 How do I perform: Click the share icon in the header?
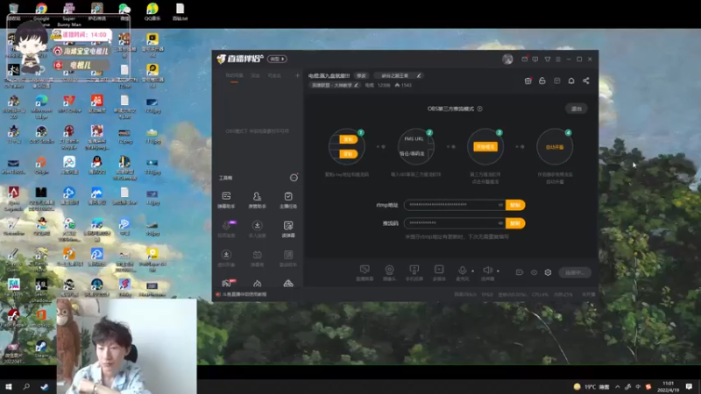point(586,81)
